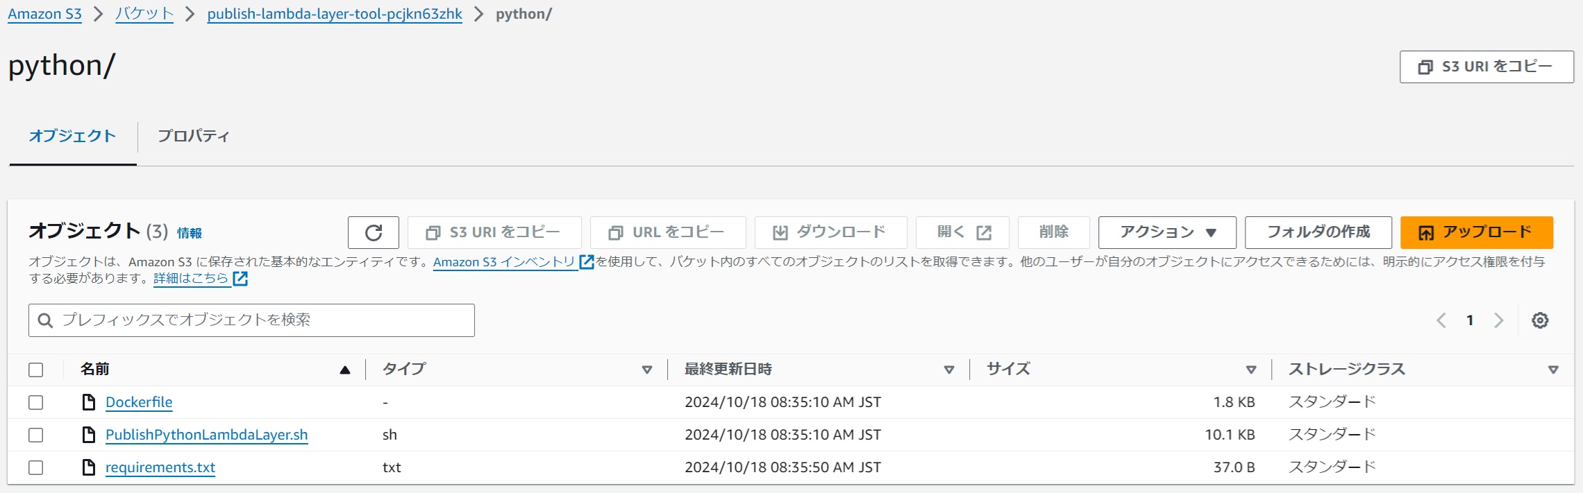Sort by サイズ column arrow
Viewport: 1583px width, 493px height.
tap(1251, 370)
